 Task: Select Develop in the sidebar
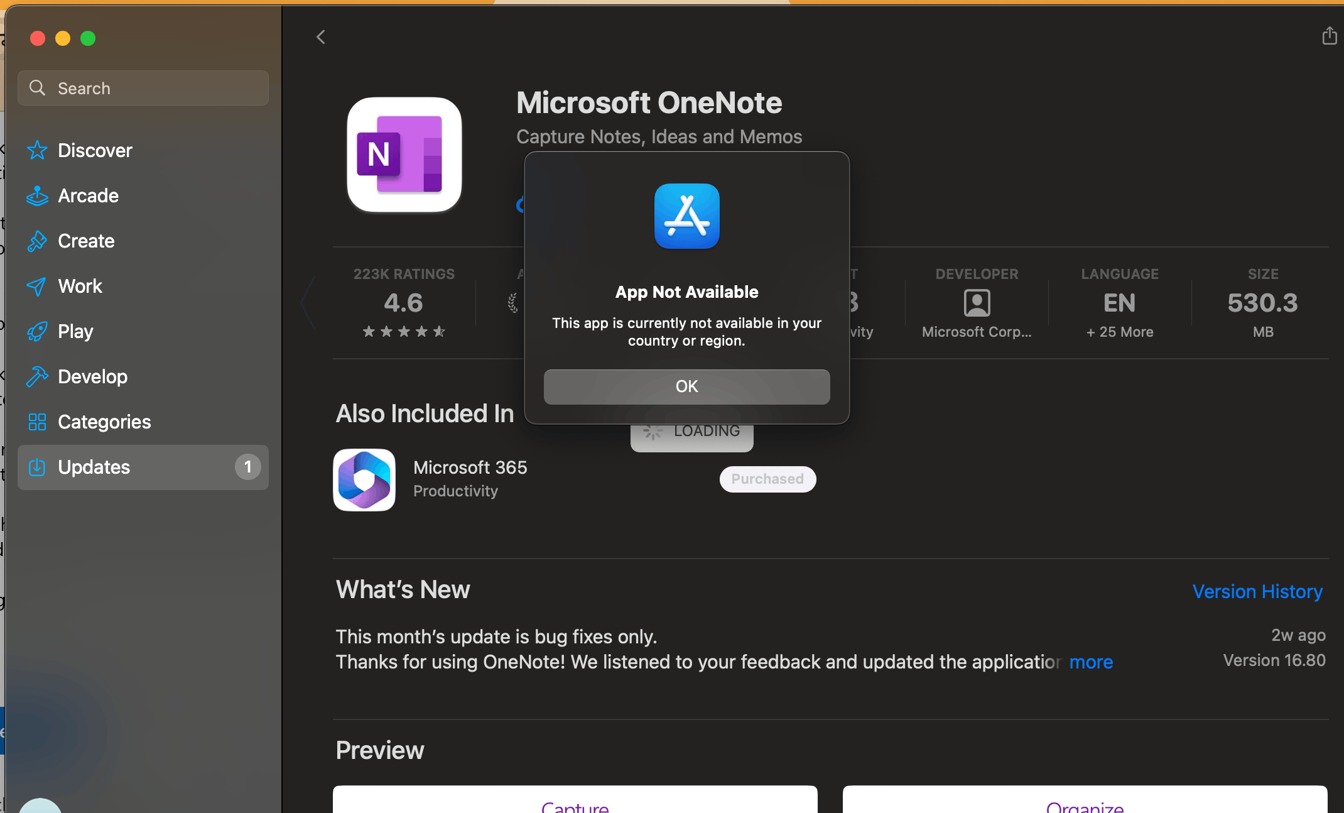coord(143,376)
